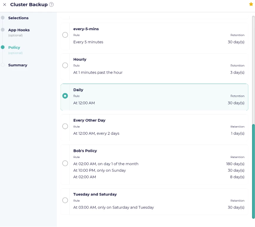Select Bob's Policy radio button
Image resolution: width=255 pixels, height=227 pixels.
point(65,163)
